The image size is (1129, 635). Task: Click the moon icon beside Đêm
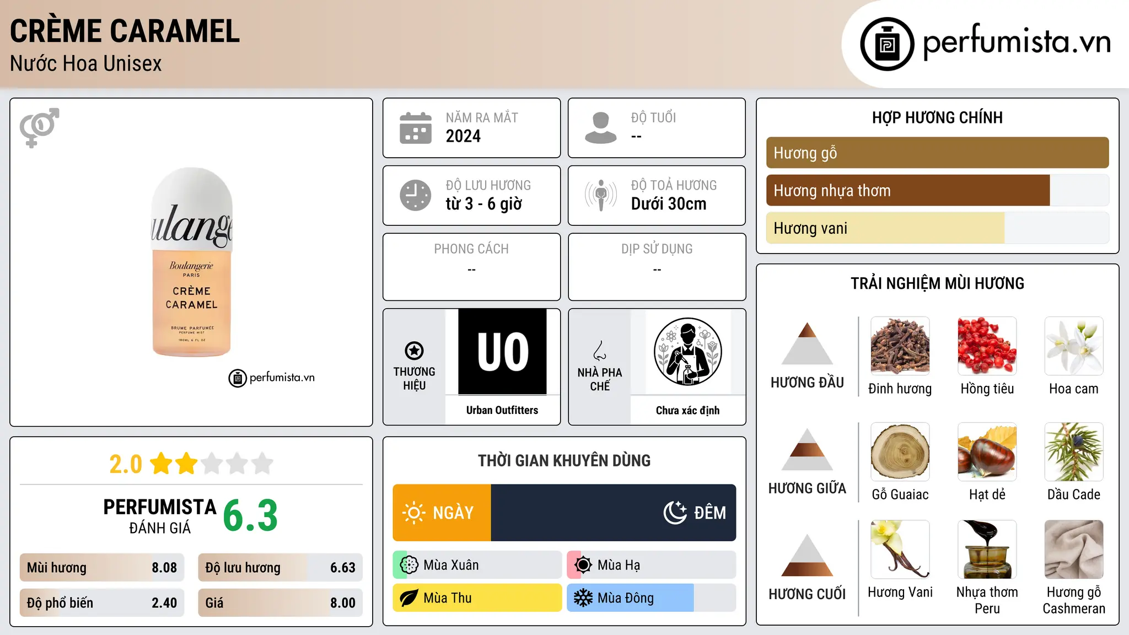[675, 513]
